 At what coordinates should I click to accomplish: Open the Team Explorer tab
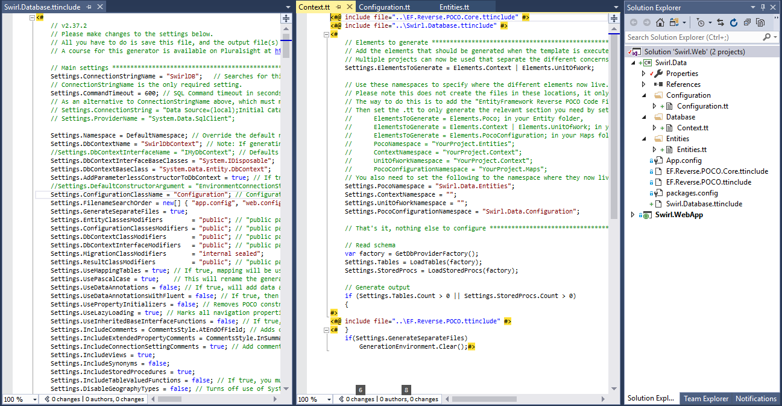705,399
